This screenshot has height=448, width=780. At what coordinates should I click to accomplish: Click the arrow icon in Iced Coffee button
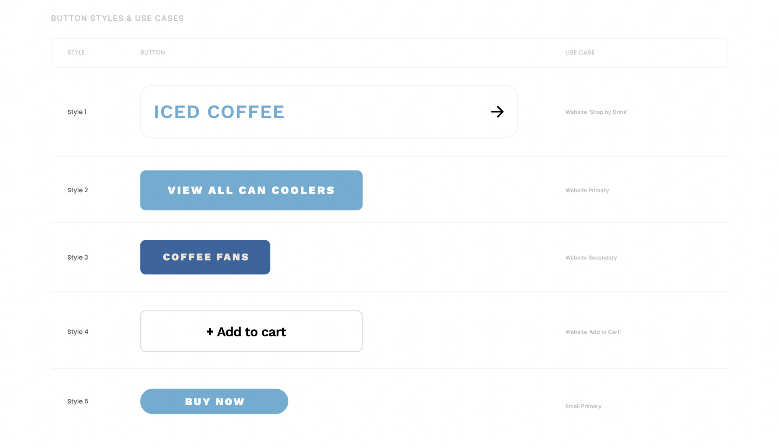click(497, 112)
